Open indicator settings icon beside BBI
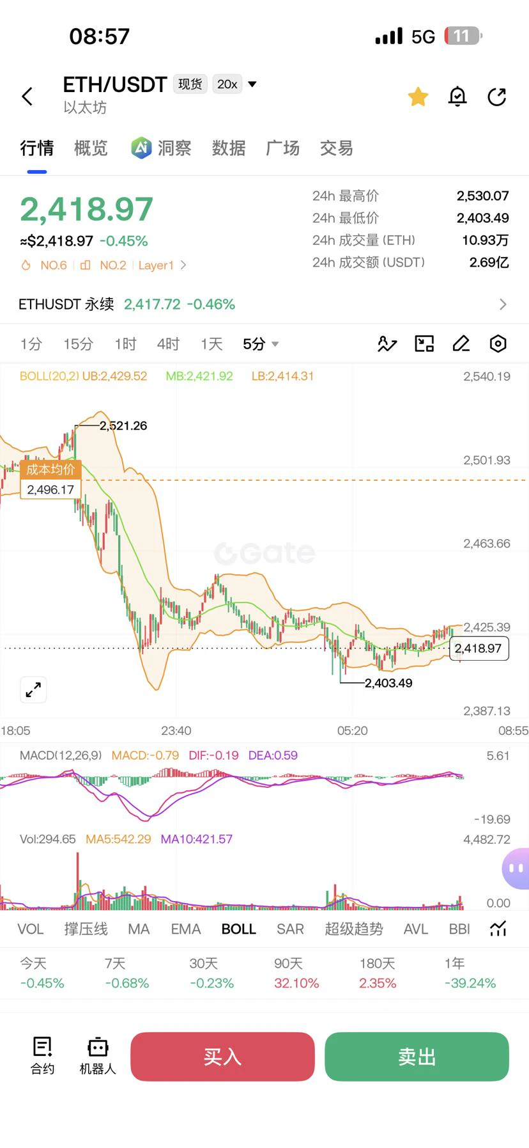 [x=498, y=929]
